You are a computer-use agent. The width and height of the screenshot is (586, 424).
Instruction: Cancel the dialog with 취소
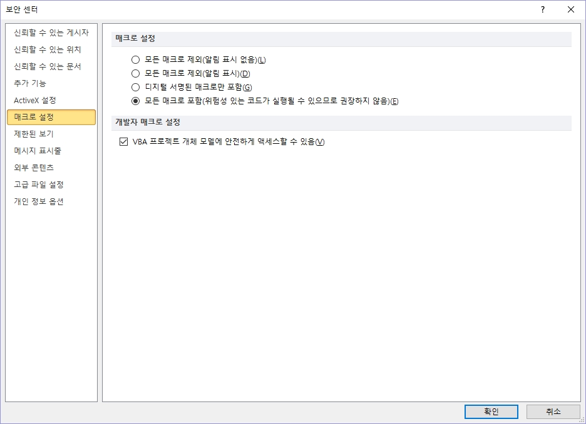point(553,411)
